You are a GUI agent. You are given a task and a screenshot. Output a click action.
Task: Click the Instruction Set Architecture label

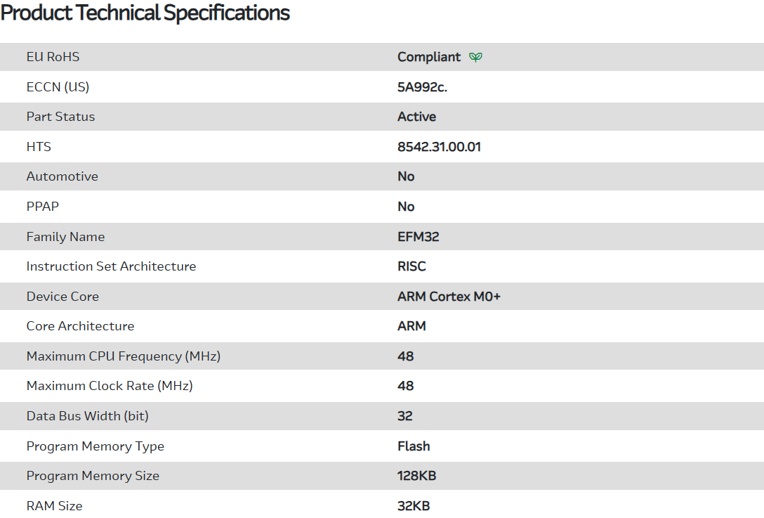pos(111,266)
